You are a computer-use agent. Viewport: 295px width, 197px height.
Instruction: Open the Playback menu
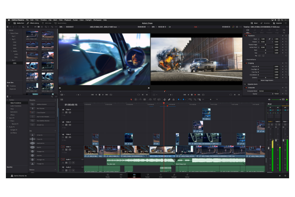click(x=68, y=20)
